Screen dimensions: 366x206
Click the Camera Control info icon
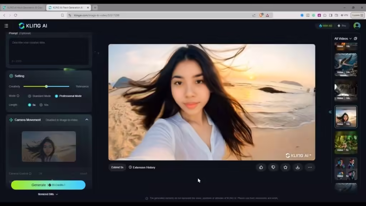coord(30,173)
